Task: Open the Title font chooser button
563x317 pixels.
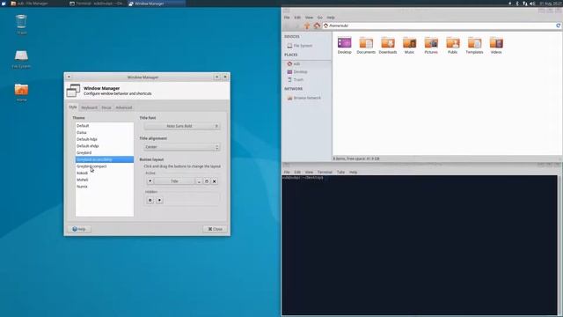Action: click(x=182, y=126)
